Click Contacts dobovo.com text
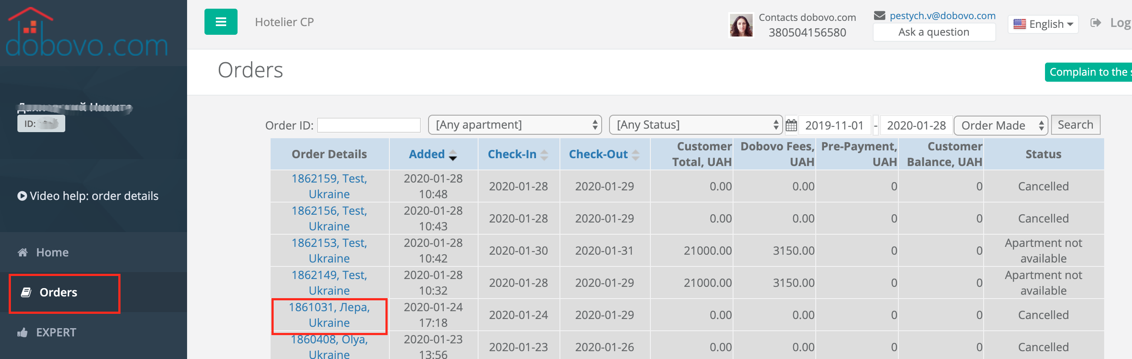1132x359 pixels. point(807,17)
